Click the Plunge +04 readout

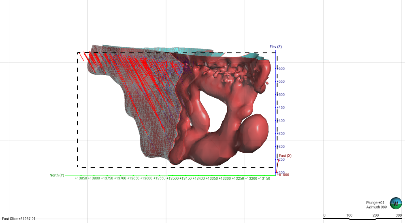(x=375, y=203)
